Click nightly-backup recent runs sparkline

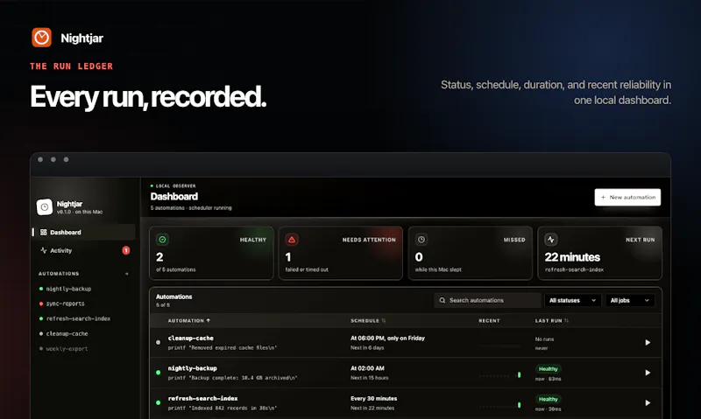pyautogui.click(x=499, y=375)
